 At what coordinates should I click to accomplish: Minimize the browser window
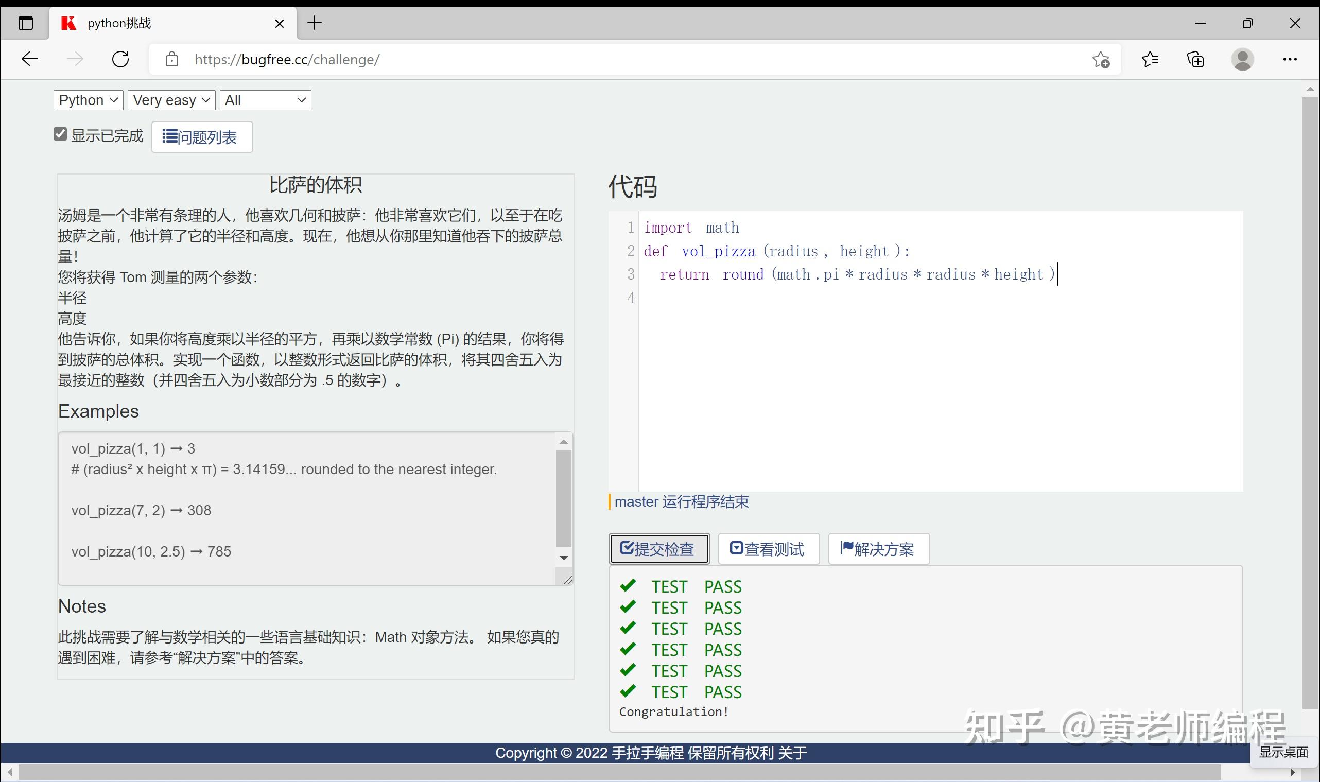tap(1201, 23)
